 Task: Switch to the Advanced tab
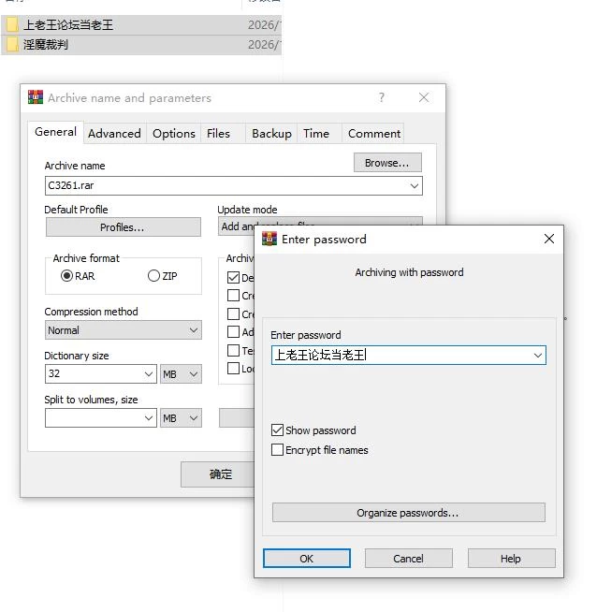click(x=114, y=134)
